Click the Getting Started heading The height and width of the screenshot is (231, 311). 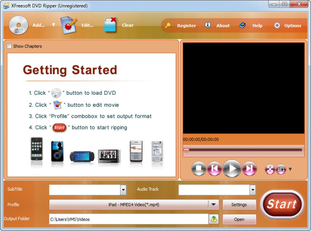click(x=70, y=70)
